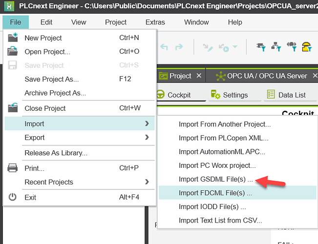Open the Extras menu

(x=155, y=22)
